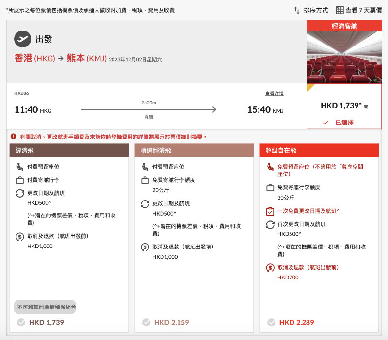Click change-flight arrows icon in 經濟飛 column

point(20,193)
